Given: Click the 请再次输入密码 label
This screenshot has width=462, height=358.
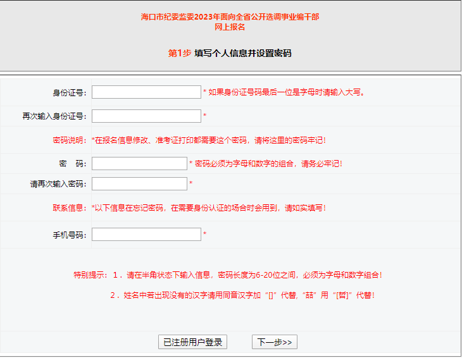Looking at the screenshot, I should pyautogui.click(x=58, y=184).
